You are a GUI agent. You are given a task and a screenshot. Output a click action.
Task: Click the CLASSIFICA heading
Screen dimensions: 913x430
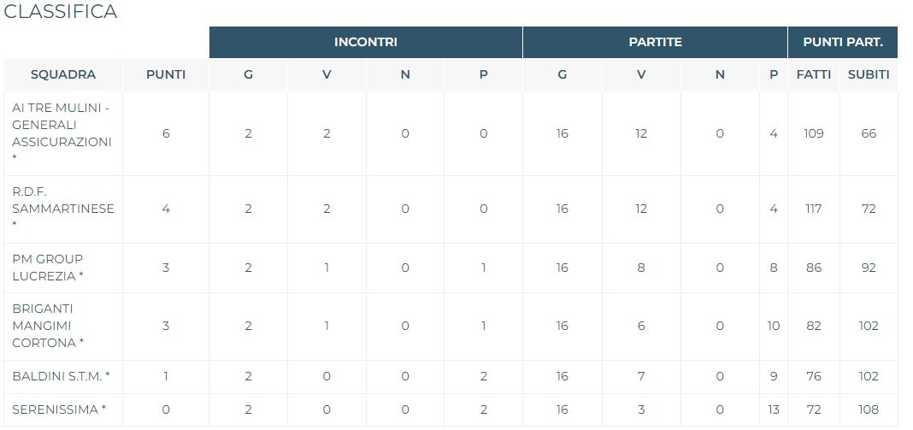pyautogui.click(x=61, y=12)
